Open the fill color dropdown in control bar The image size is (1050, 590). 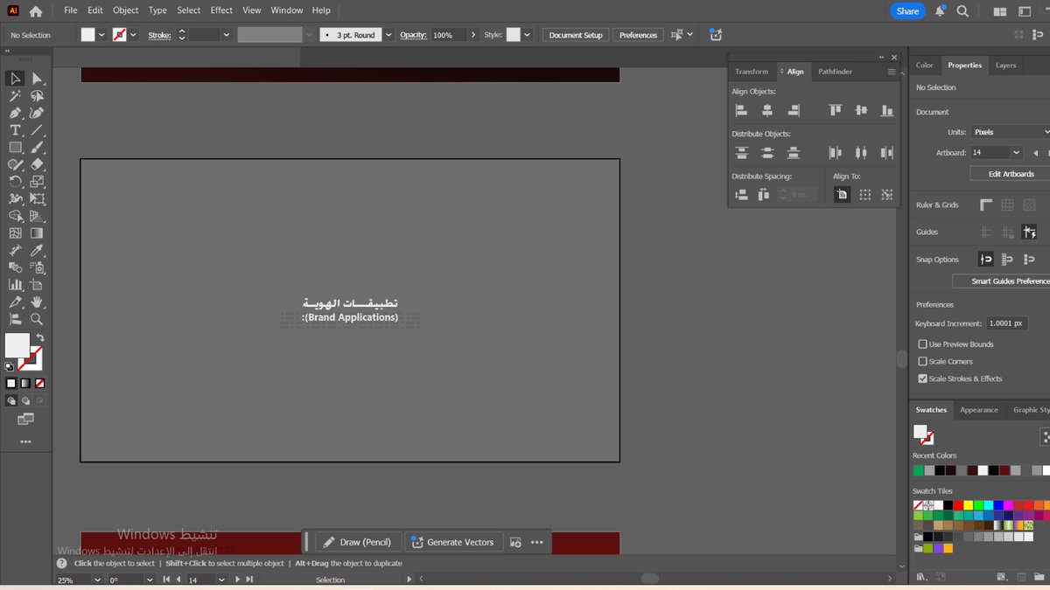(x=101, y=35)
